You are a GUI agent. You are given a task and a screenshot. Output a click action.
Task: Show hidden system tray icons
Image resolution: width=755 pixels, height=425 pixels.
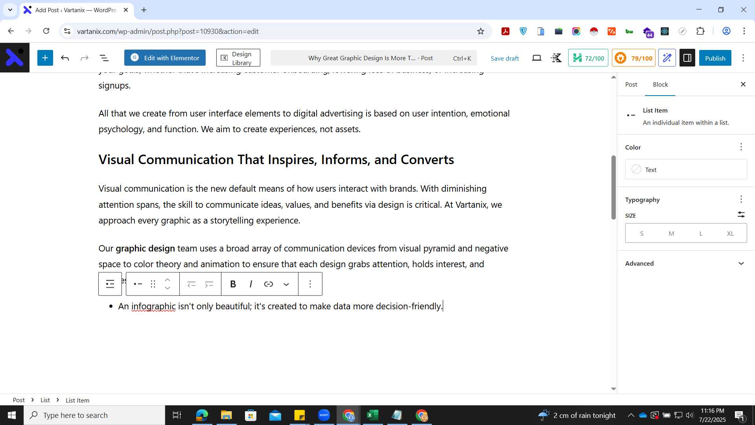(x=631, y=415)
